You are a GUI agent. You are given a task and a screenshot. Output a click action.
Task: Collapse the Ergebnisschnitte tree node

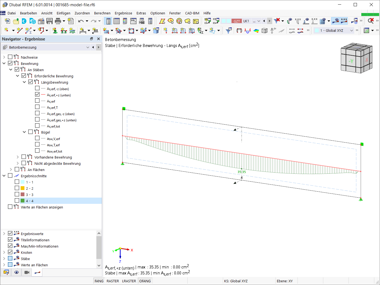coord(4,176)
